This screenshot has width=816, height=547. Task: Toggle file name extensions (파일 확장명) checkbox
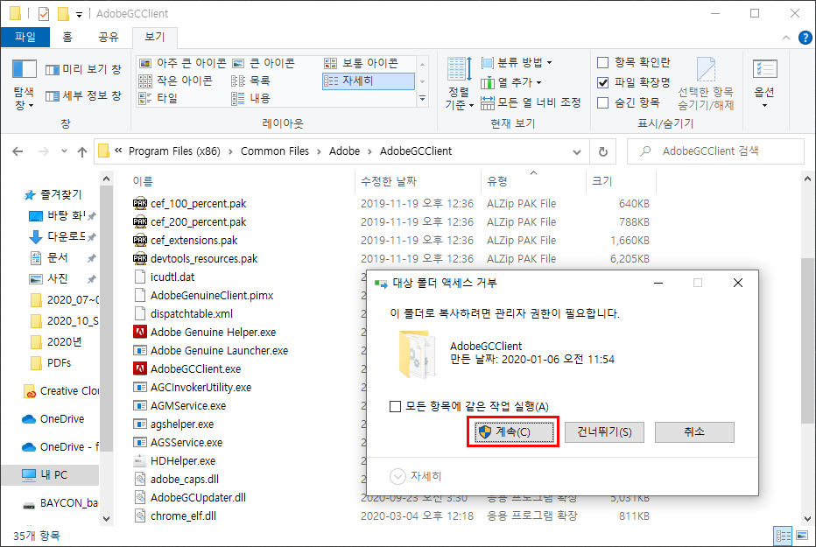pyautogui.click(x=602, y=82)
